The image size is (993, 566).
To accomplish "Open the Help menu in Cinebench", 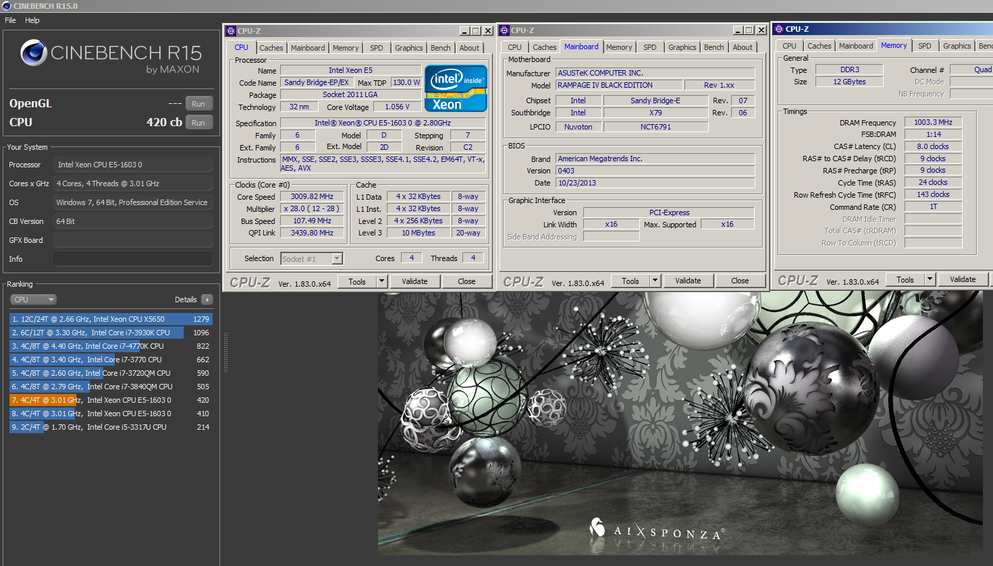I will pyautogui.click(x=32, y=20).
